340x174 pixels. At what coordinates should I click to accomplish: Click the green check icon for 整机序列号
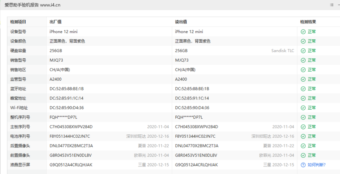[x=303, y=117]
